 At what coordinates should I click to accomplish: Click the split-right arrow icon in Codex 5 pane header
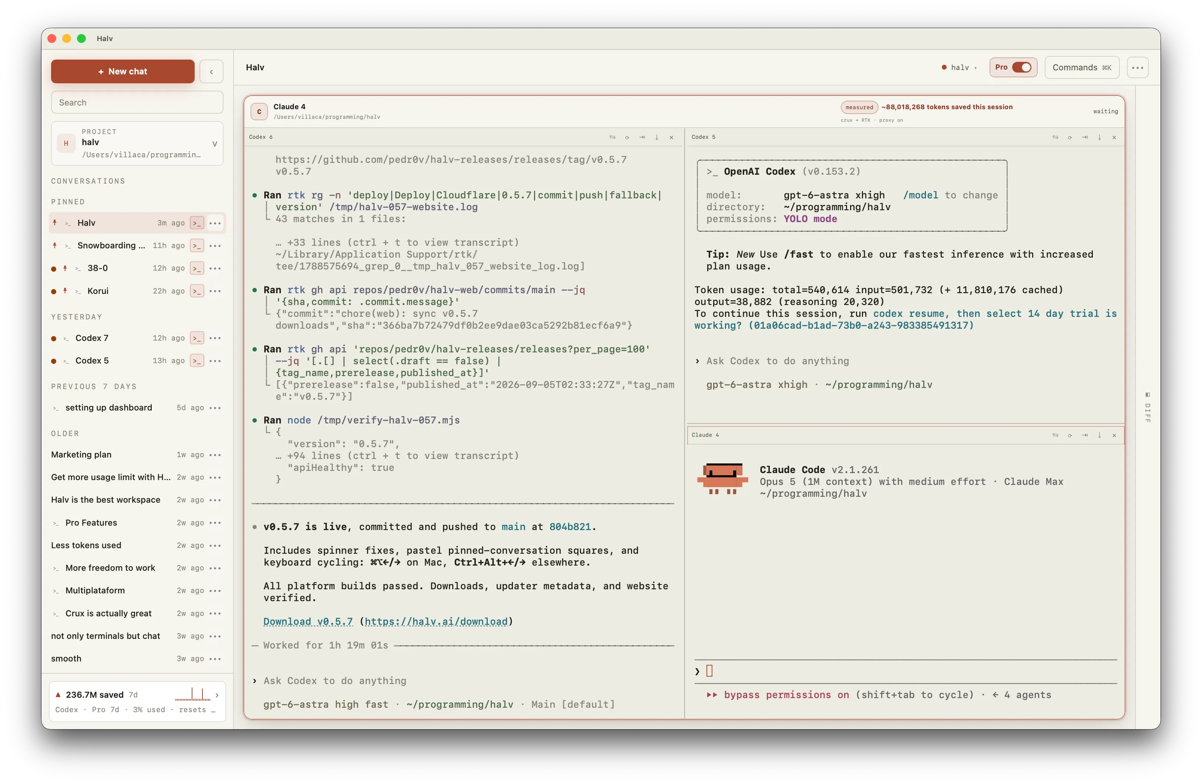pos(1085,137)
